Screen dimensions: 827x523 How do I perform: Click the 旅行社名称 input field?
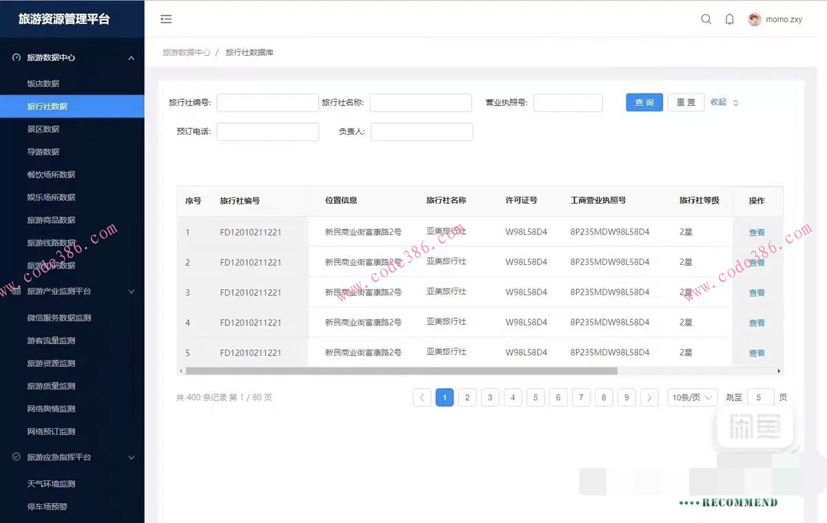point(421,103)
